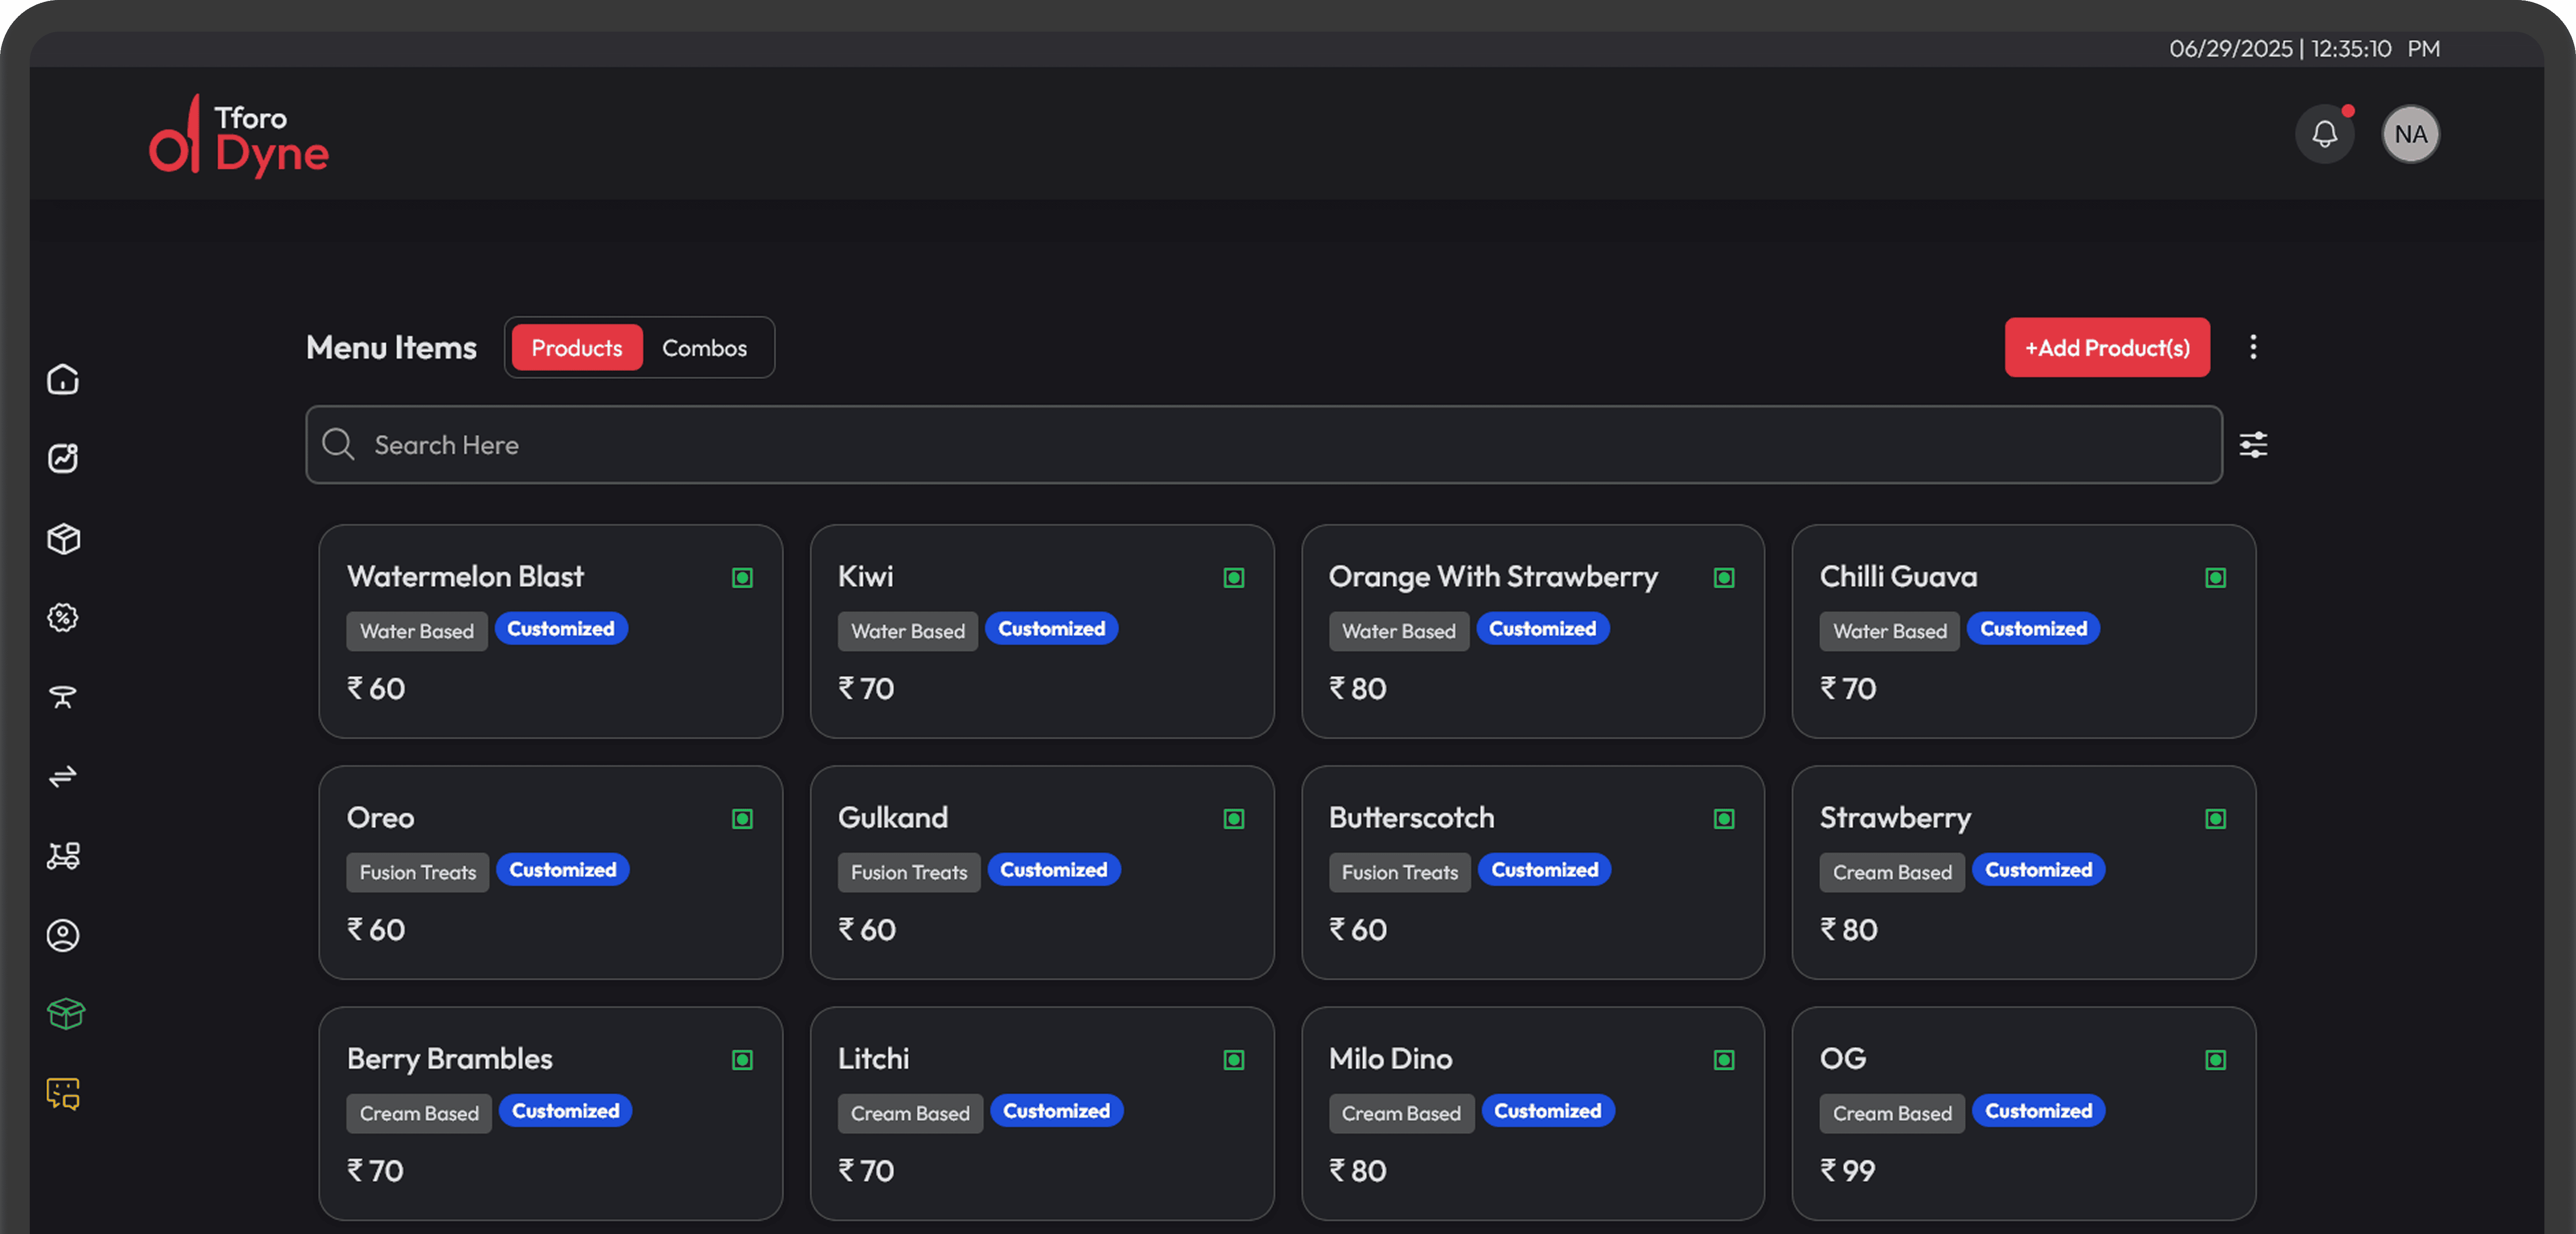Open the three-dot more options menu
2576x1234 pixels.
click(2253, 347)
